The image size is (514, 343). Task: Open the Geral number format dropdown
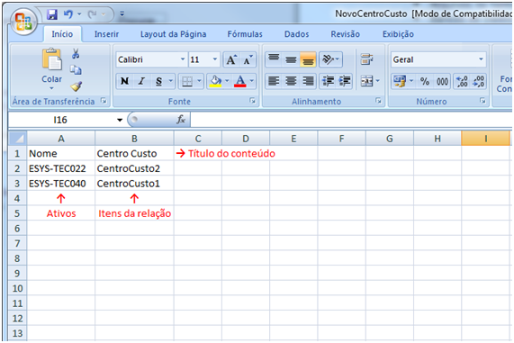coord(481,59)
